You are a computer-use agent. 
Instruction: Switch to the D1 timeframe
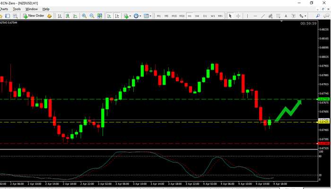click(x=205, y=16)
